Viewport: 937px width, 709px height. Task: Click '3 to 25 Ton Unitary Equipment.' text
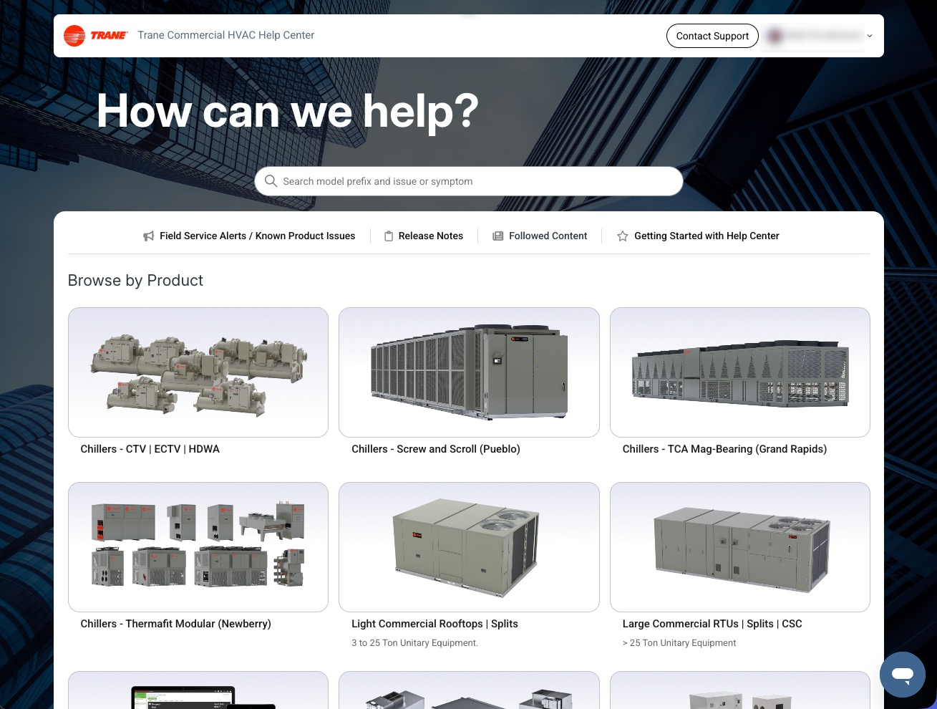pyautogui.click(x=414, y=643)
